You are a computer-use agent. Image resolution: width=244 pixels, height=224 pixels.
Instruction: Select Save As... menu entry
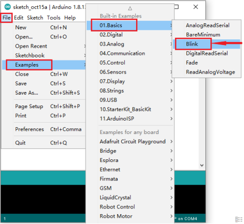click(x=44, y=93)
